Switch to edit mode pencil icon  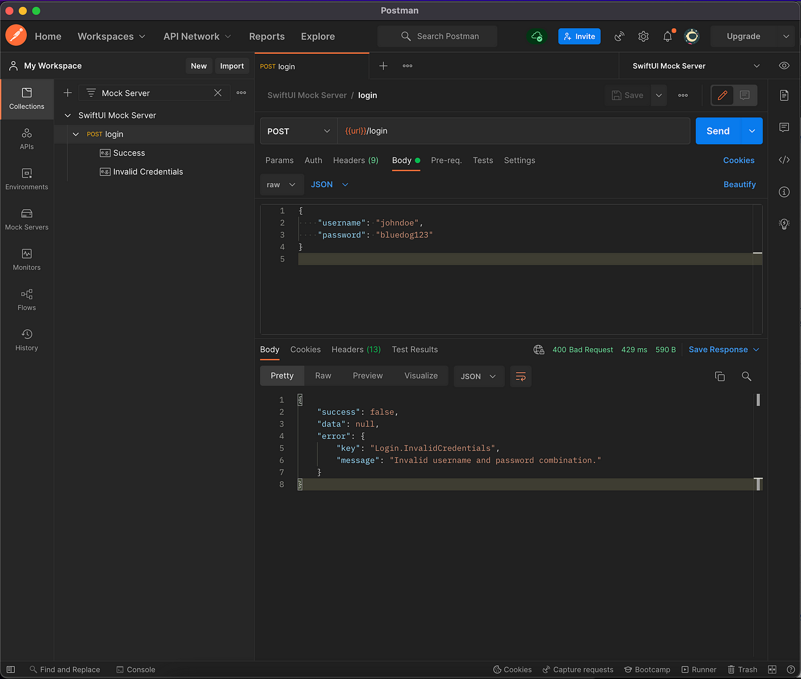click(723, 95)
